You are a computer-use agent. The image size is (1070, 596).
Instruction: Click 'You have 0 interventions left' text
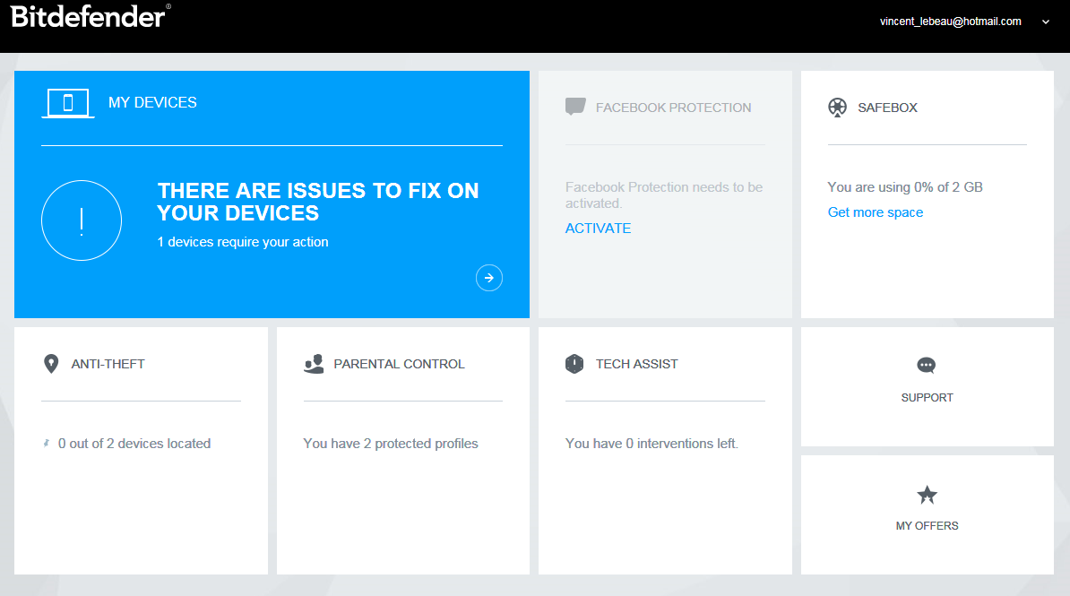pyautogui.click(x=651, y=444)
